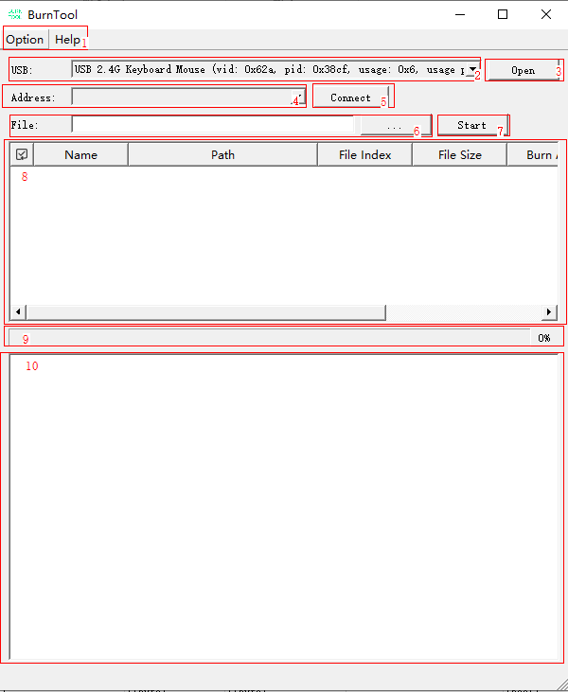Expand the Address dropdown

click(x=297, y=98)
